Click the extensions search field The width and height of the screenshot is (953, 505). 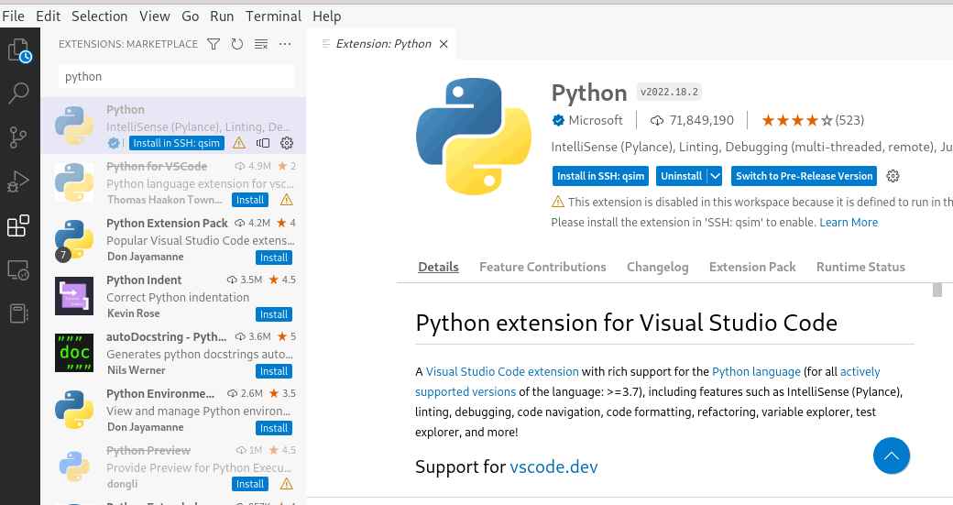[177, 77]
